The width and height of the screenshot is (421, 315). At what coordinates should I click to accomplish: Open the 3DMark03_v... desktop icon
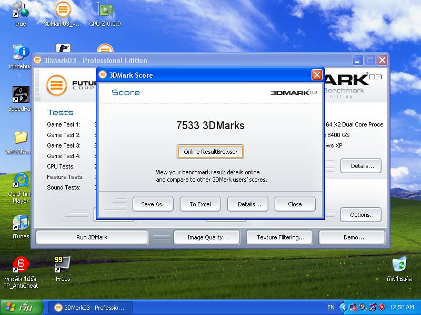[63, 10]
